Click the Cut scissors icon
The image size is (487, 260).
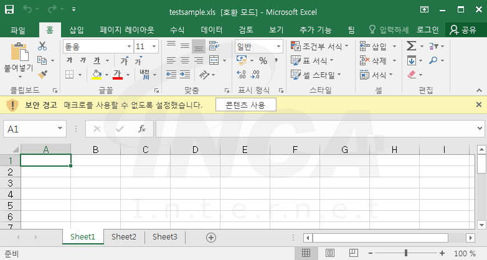tap(42, 46)
